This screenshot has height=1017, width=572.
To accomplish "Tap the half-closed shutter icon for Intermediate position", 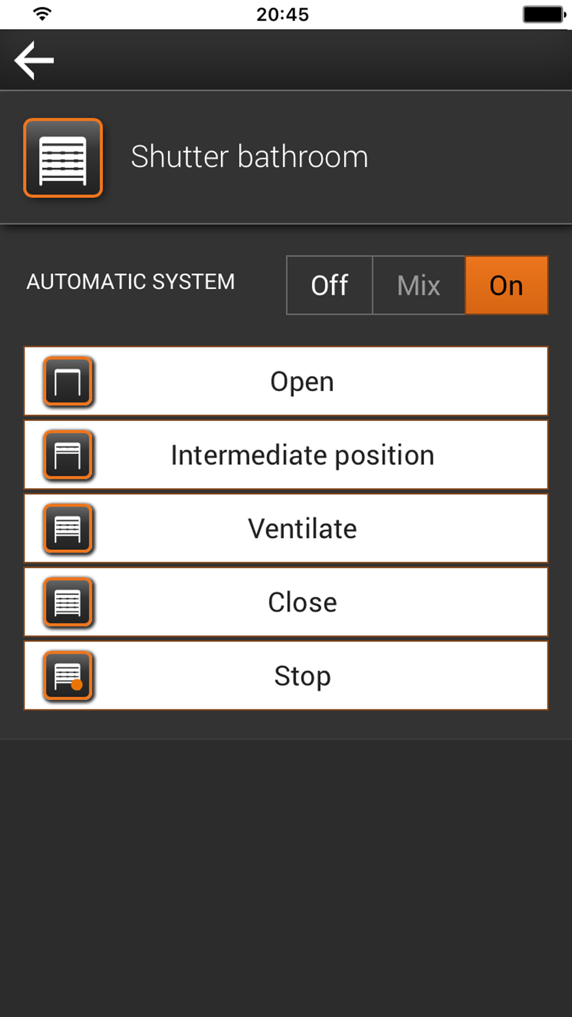I will 68,455.
